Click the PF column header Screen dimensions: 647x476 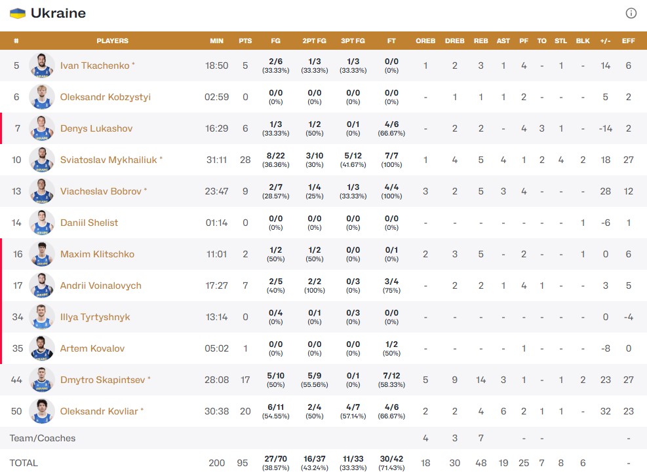pyautogui.click(x=524, y=41)
